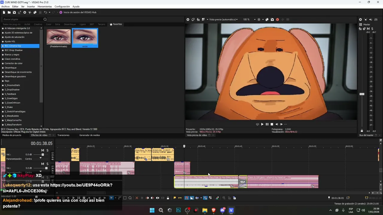Open Photoshop from the taskbar
Image resolution: width=383 pixels, height=215 pixels.
pos(178,210)
